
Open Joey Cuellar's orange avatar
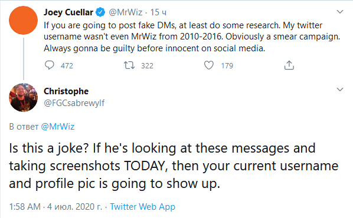[x=23, y=20]
